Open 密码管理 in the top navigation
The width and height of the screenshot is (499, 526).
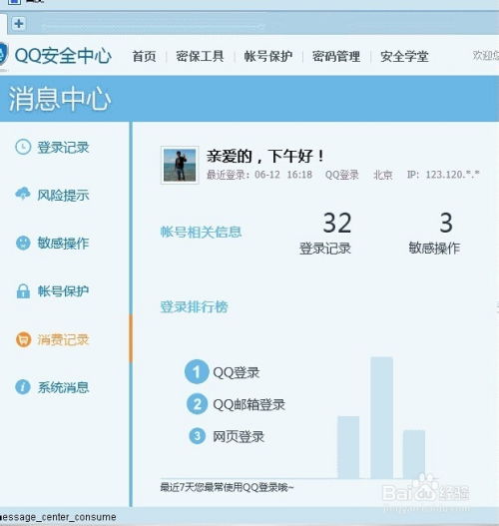(336, 56)
